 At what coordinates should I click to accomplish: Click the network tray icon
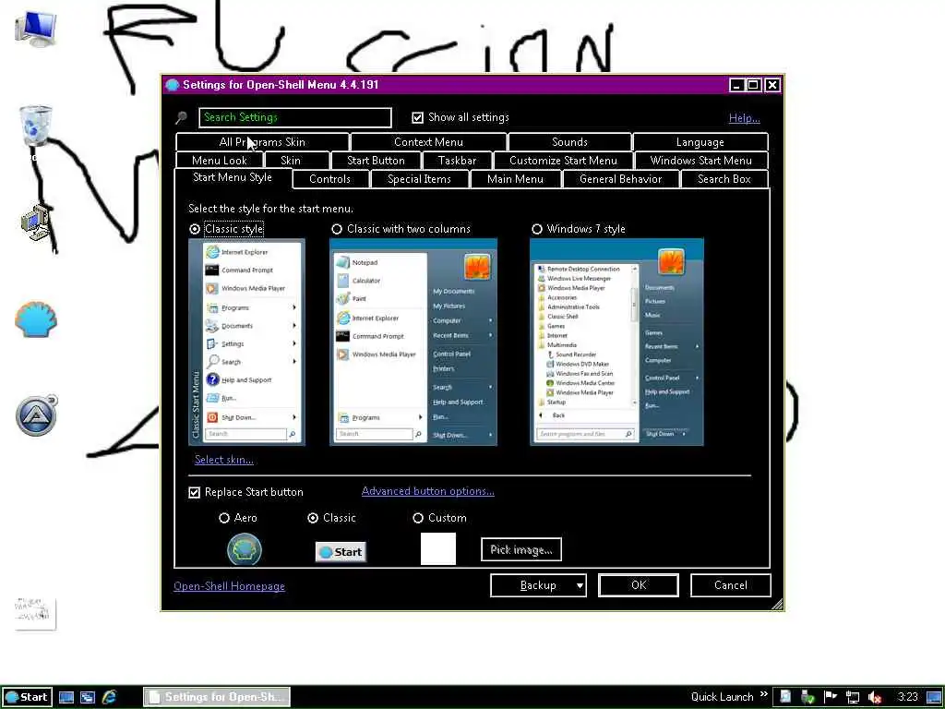(x=852, y=697)
